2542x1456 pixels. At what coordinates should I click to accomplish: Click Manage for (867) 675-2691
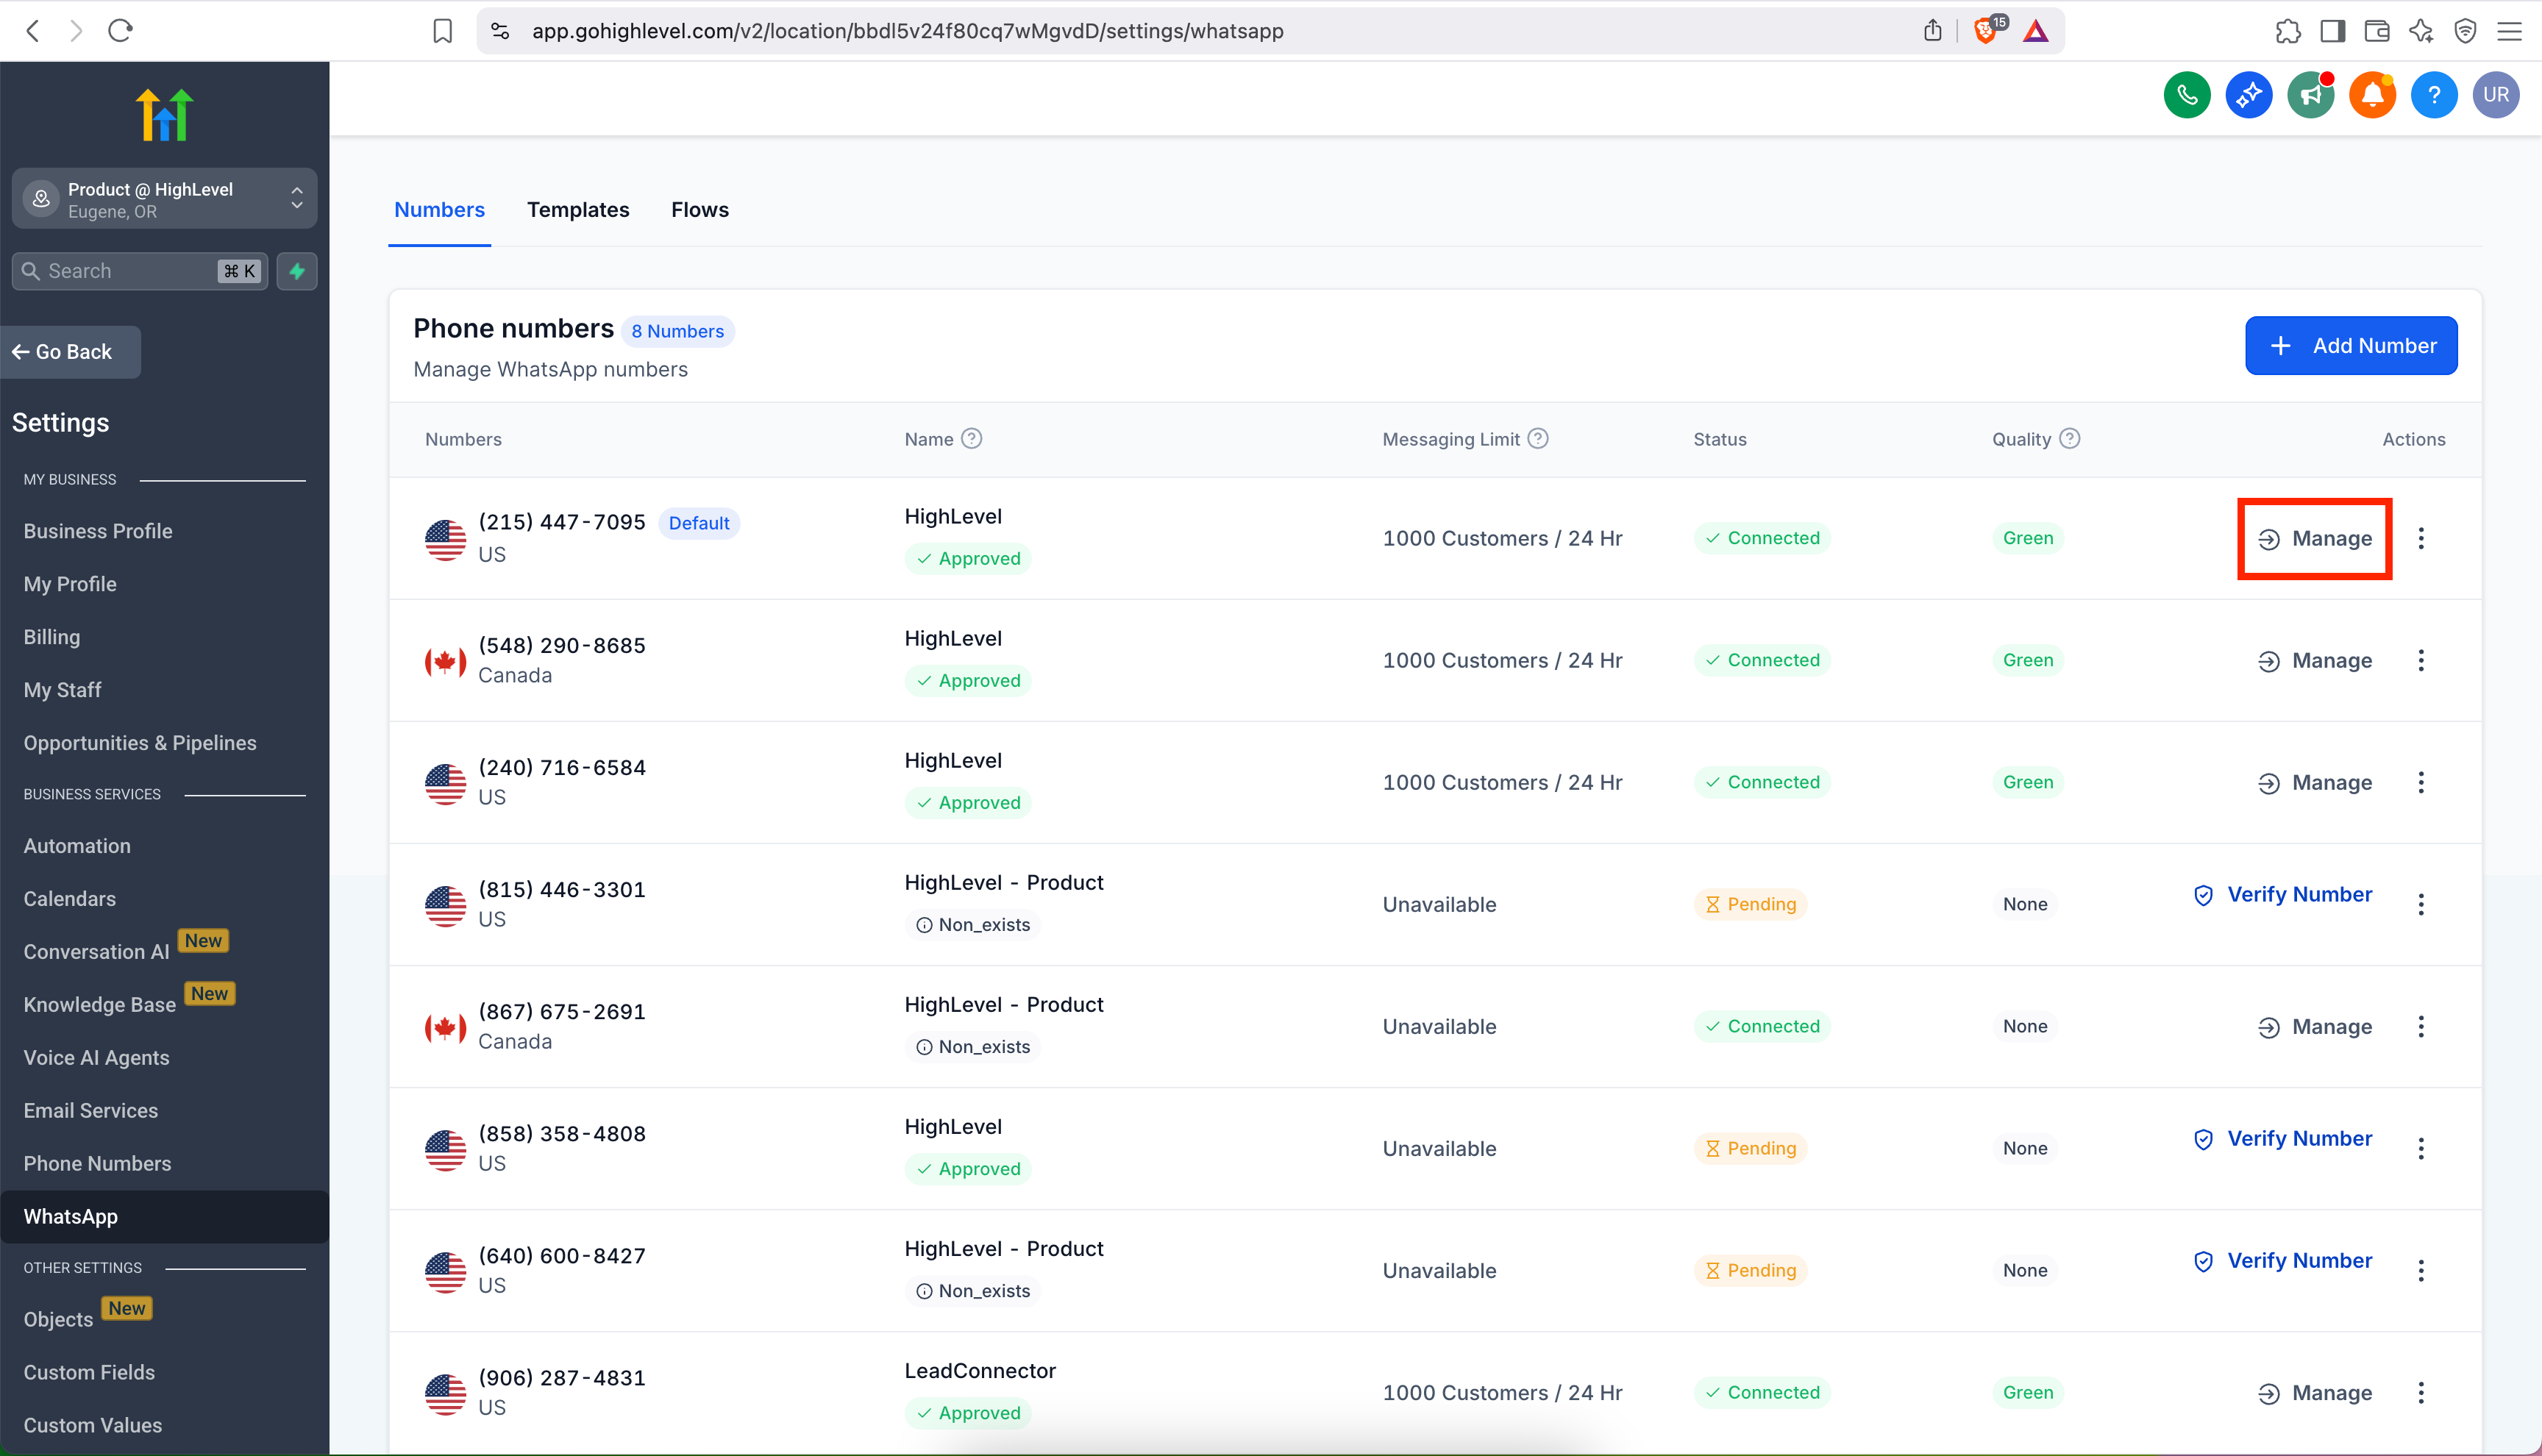tap(2314, 1027)
